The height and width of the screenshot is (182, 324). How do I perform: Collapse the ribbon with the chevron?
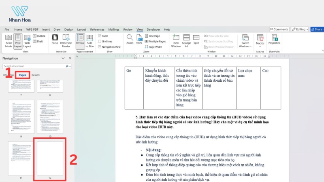pos(322,51)
